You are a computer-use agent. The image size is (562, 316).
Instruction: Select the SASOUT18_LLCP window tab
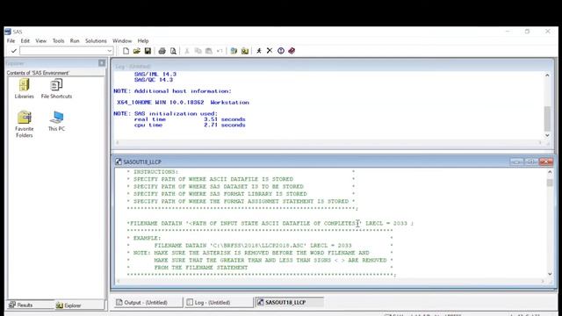tap(289, 302)
